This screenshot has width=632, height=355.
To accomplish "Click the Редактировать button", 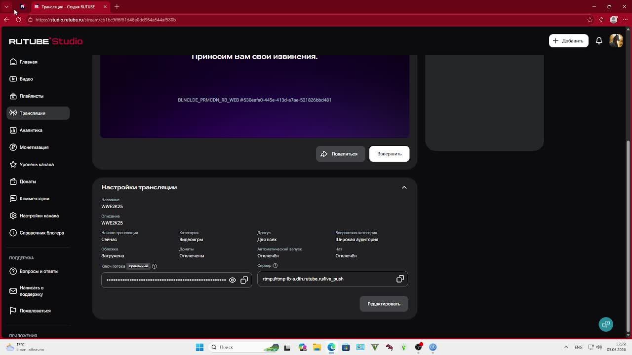I will tap(384, 304).
